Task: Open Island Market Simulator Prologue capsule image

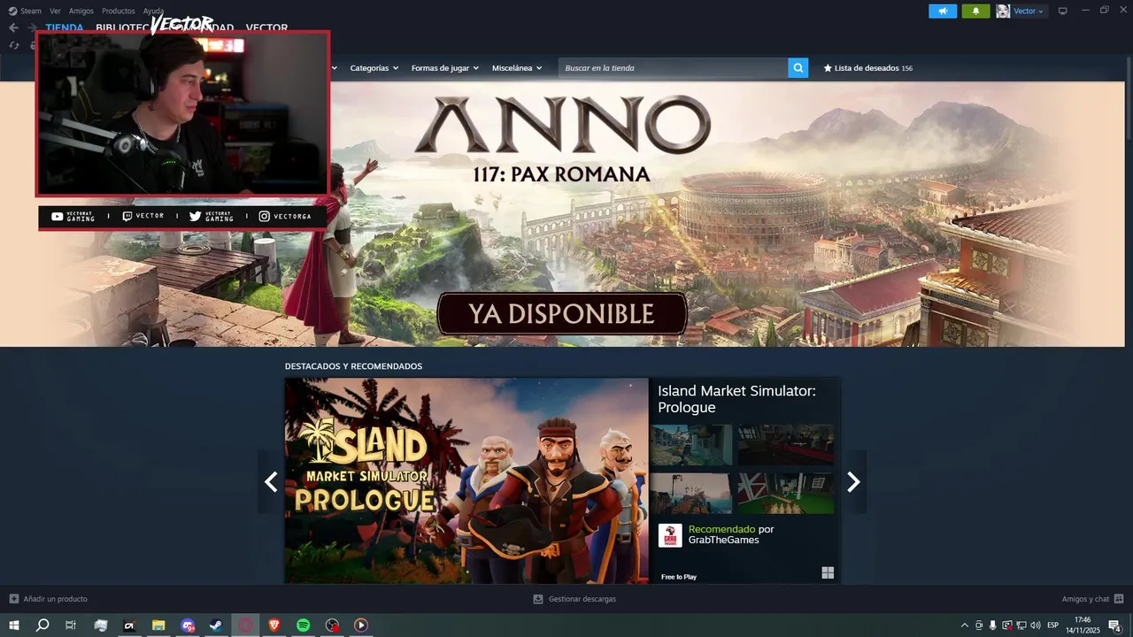Action: (466, 480)
